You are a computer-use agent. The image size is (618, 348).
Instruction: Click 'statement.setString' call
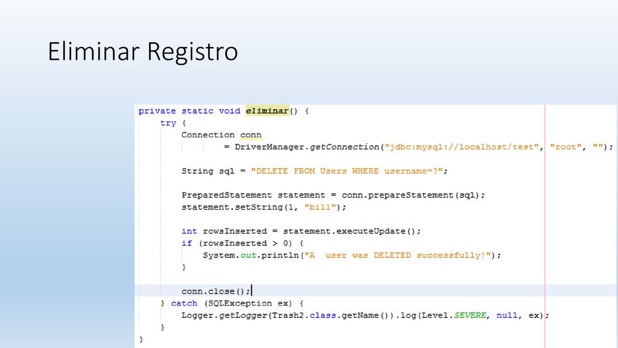click(232, 208)
